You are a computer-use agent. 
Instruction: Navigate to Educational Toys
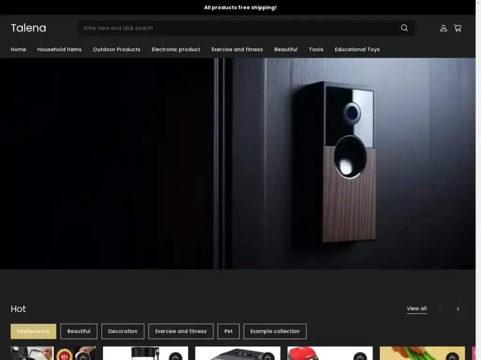click(357, 49)
